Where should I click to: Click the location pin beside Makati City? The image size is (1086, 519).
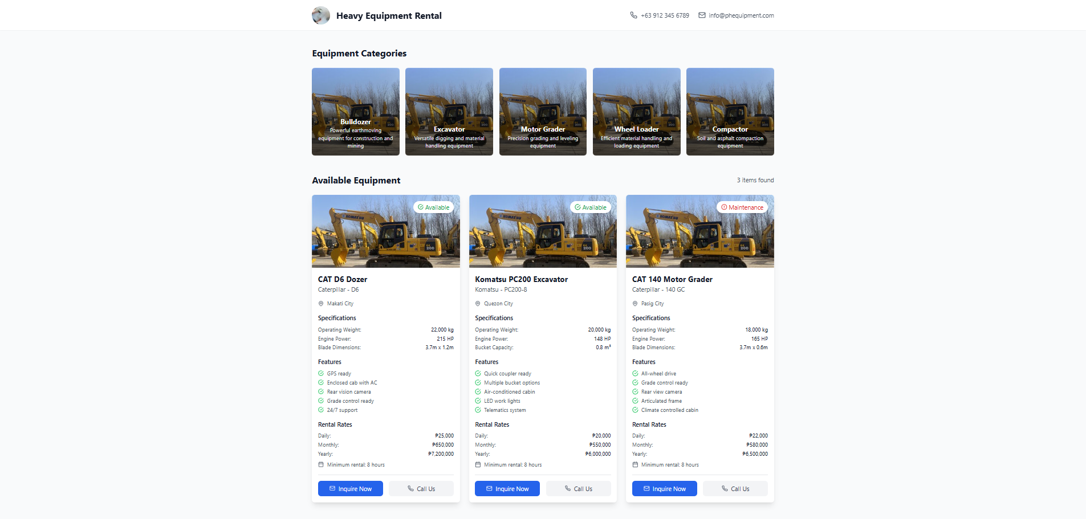(x=321, y=304)
